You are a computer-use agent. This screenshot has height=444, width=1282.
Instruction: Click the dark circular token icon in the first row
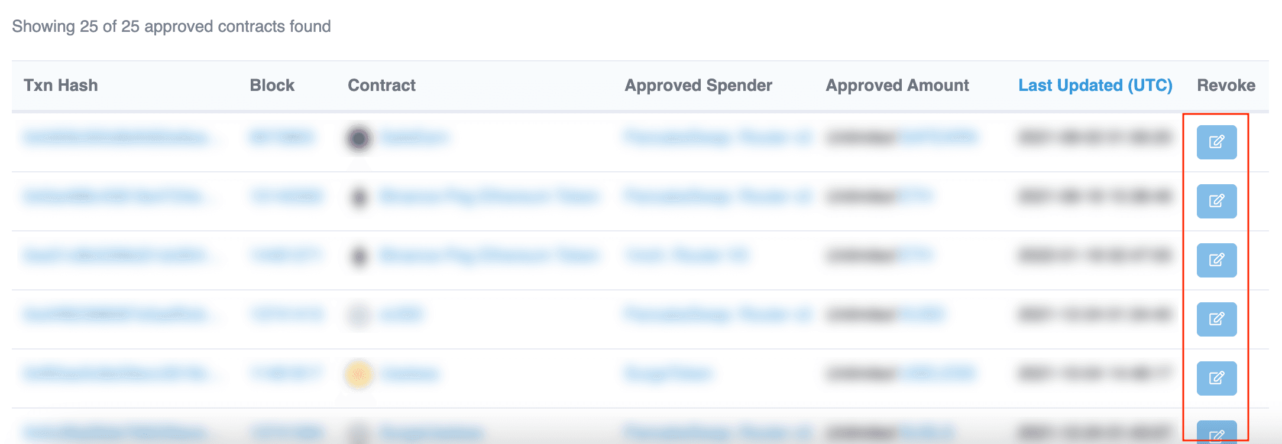point(358,139)
